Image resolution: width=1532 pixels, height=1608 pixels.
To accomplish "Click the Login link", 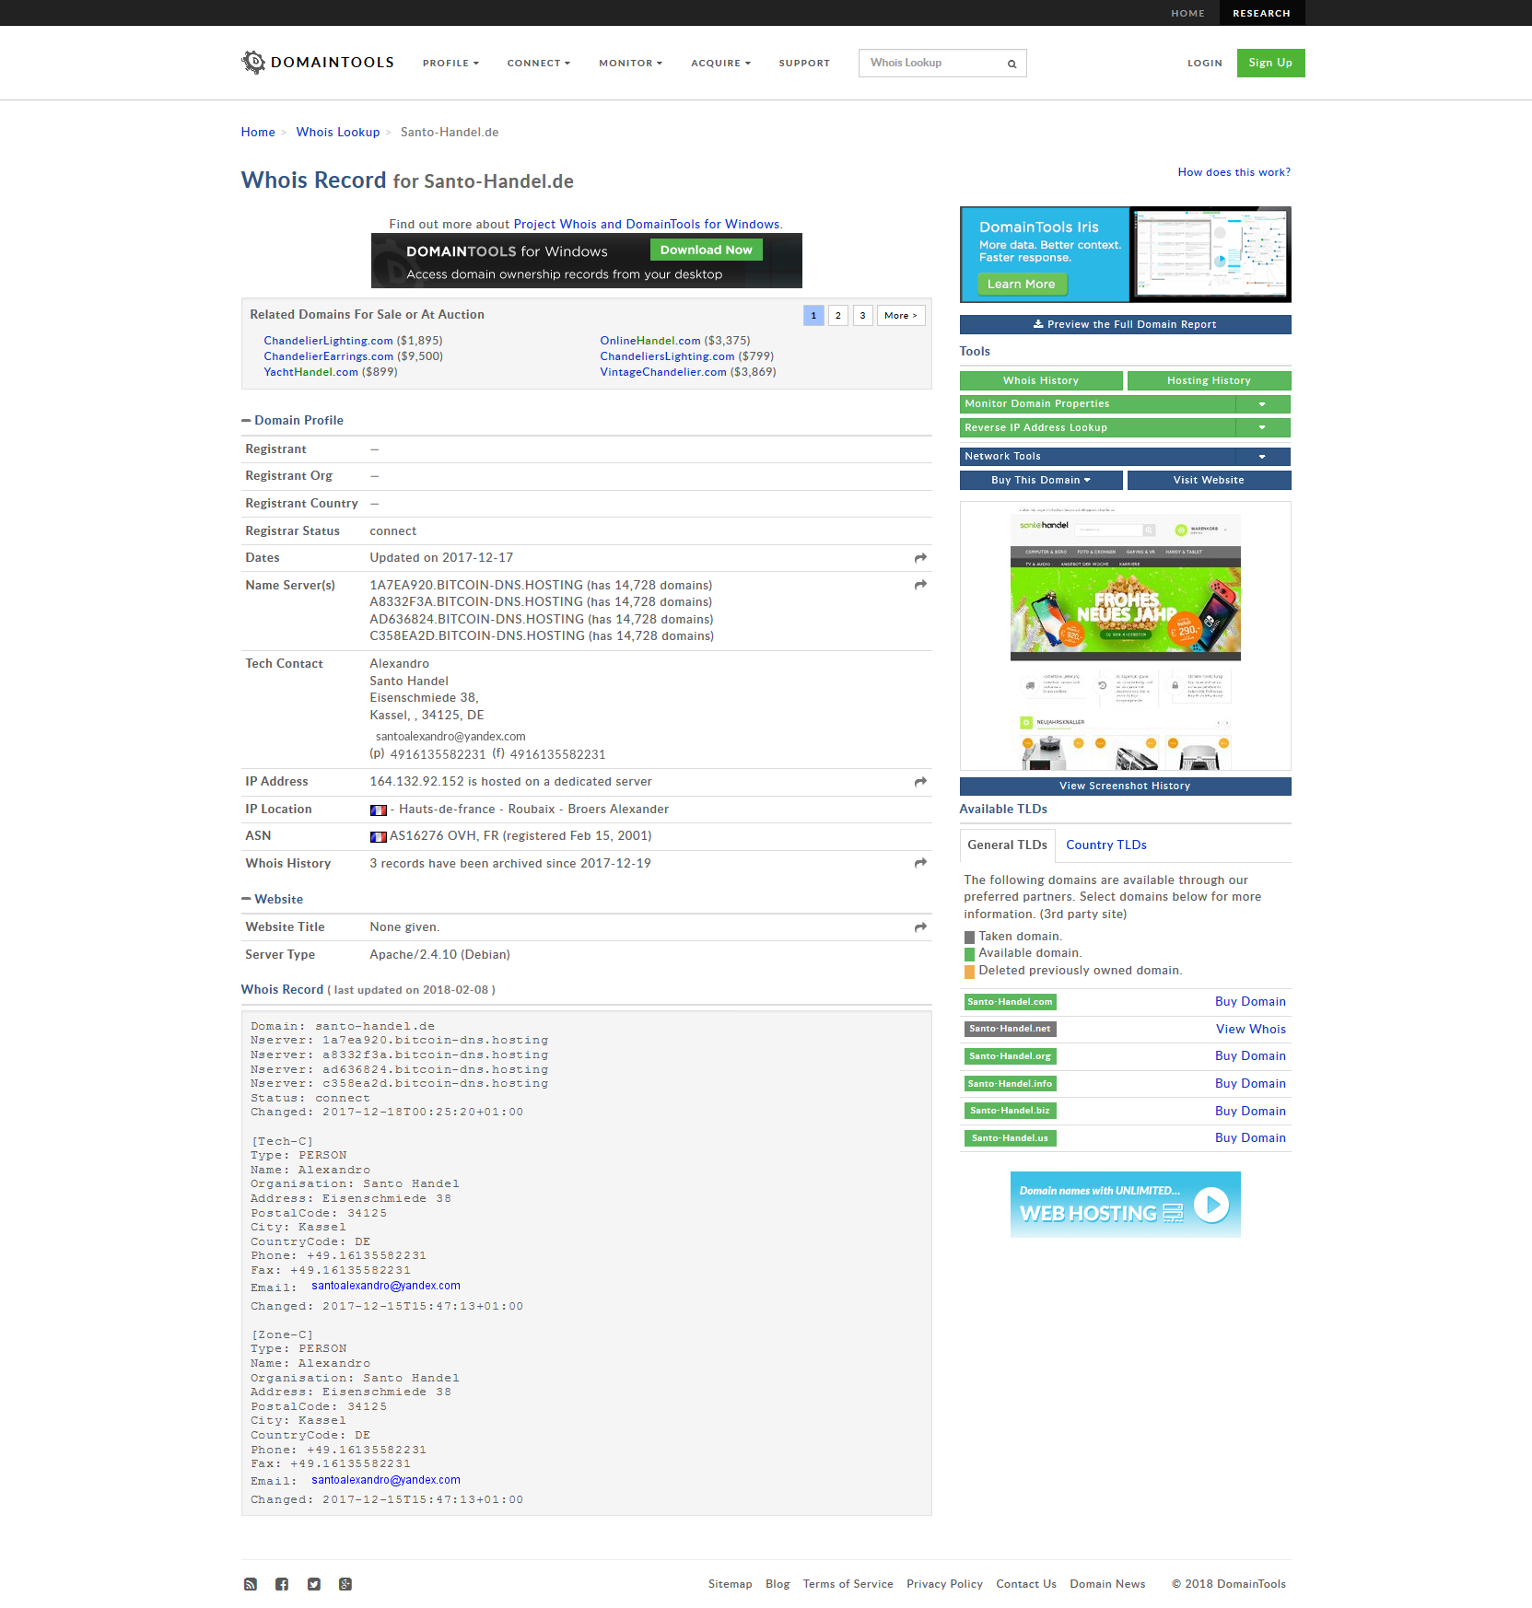I will point(1205,64).
